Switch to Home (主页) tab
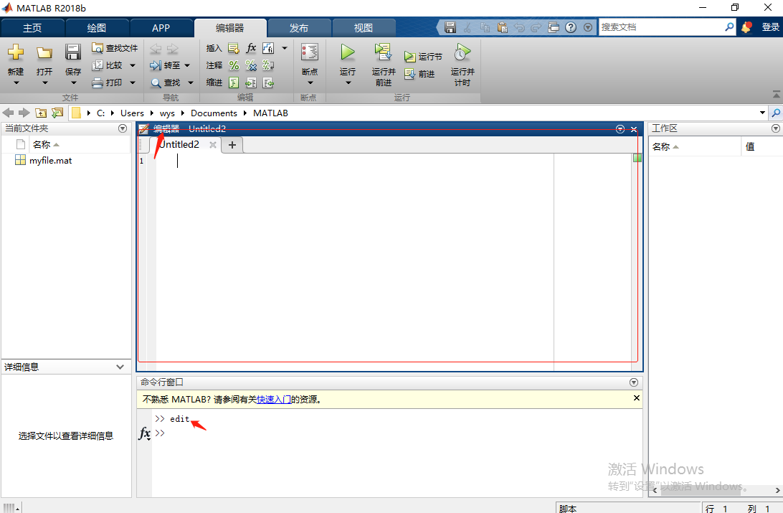 32,28
